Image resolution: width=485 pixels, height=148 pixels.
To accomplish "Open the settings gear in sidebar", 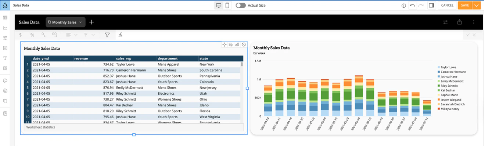I will coord(5,91).
